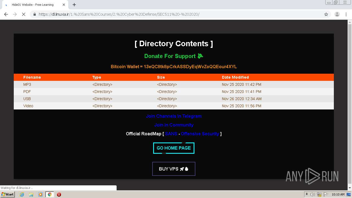The image size is (352, 198).
Task: Stop loading the page
Action: tap(24, 14)
